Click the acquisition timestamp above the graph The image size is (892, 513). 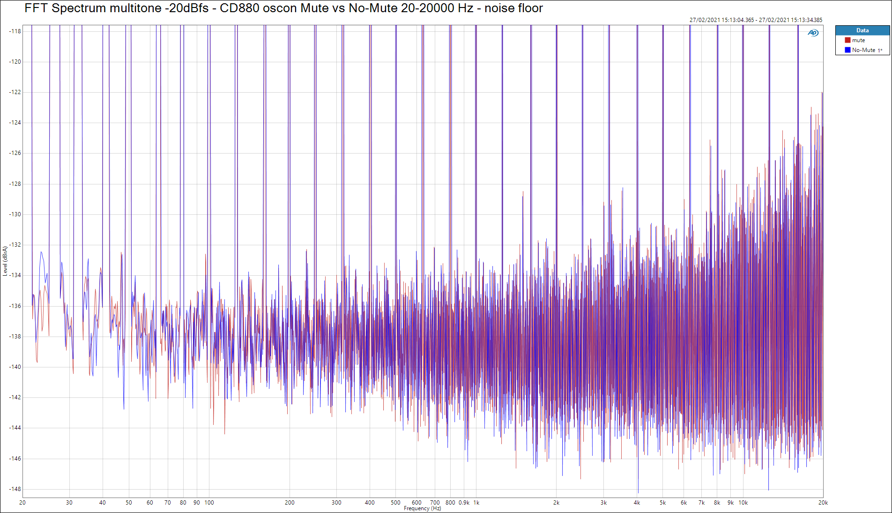[755, 20]
